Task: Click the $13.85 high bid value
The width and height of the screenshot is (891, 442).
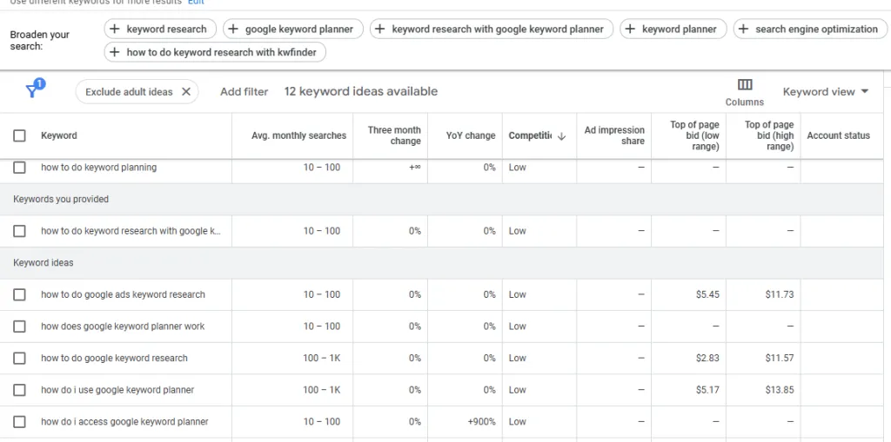Action: pyautogui.click(x=780, y=390)
